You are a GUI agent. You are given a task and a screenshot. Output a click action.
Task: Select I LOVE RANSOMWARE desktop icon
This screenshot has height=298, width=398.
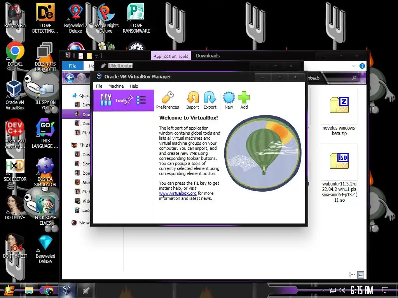click(x=136, y=18)
